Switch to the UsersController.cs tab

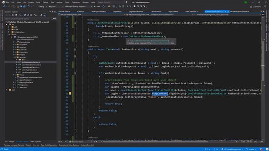pyautogui.click(x=192, y=12)
